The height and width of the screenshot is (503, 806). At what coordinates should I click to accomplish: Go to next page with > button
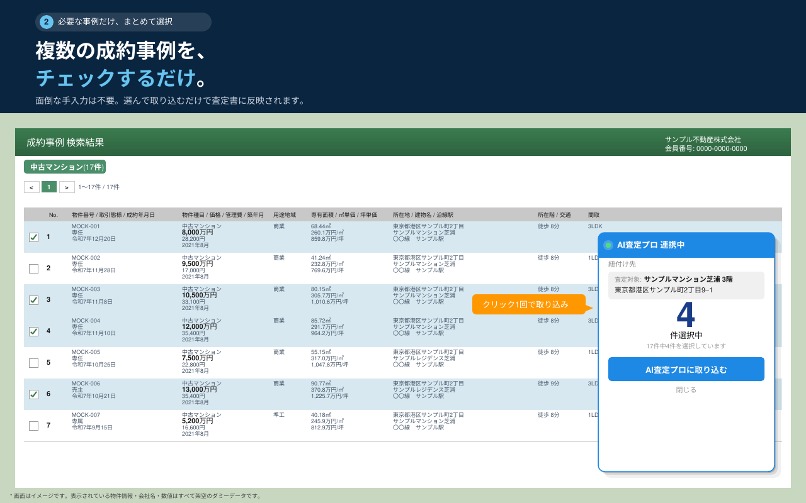[x=67, y=187]
